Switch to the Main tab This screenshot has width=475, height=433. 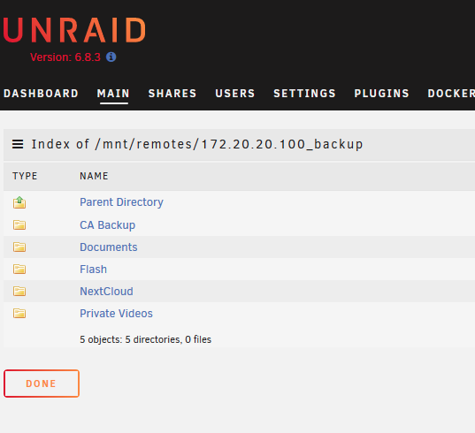pos(113,94)
